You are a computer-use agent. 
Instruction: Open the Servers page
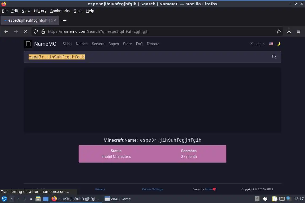pos(98,44)
